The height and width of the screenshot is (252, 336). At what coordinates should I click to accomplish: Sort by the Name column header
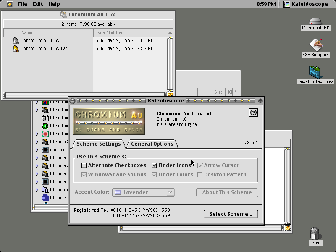[48, 32]
